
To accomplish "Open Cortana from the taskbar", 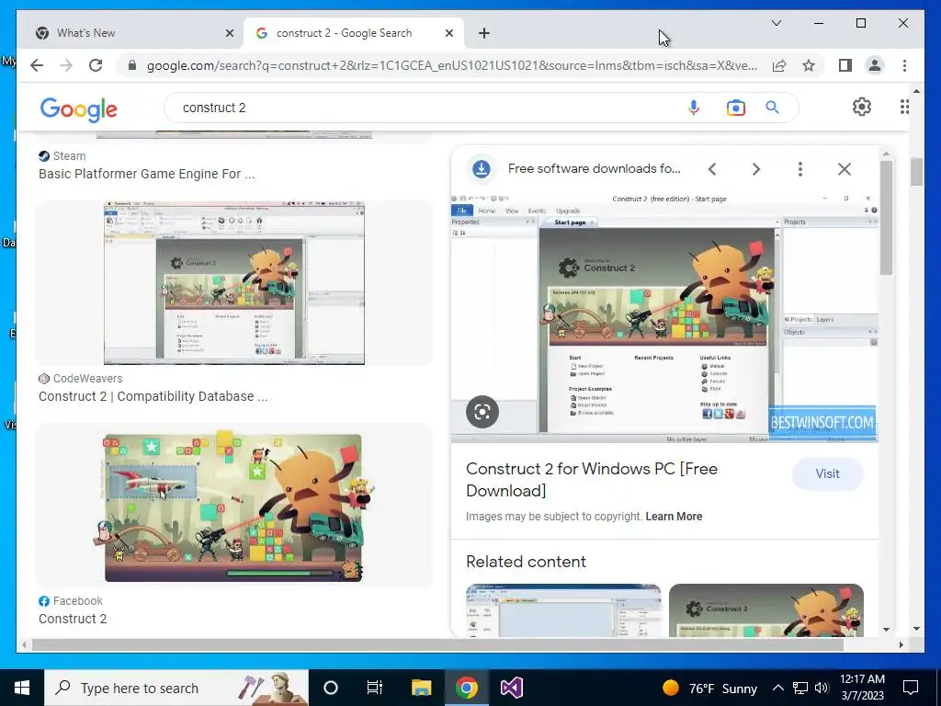I will pyautogui.click(x=331, y=688).
